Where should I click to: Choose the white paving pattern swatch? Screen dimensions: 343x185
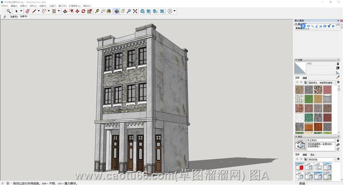[x=299, y=99]
